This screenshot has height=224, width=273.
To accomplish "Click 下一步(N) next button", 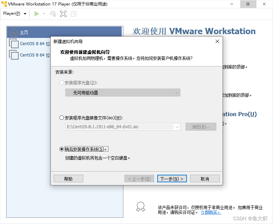I will click(172, 179).
